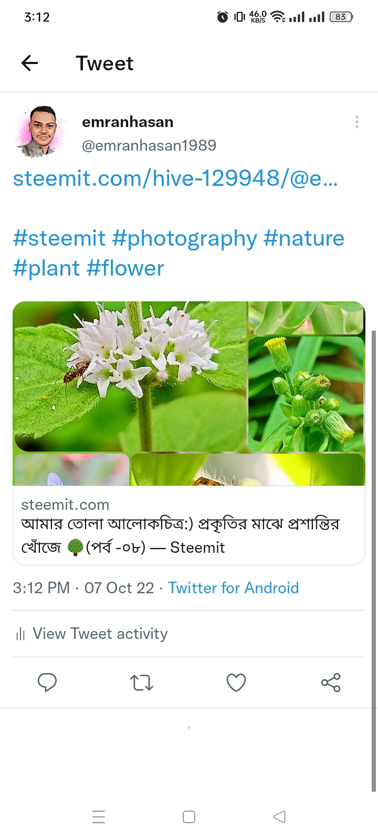Image resolution: width=378 pixels, height=840 pixels.
Task: Tap the Android recent apps menu icon
Action: click(99, 817)
